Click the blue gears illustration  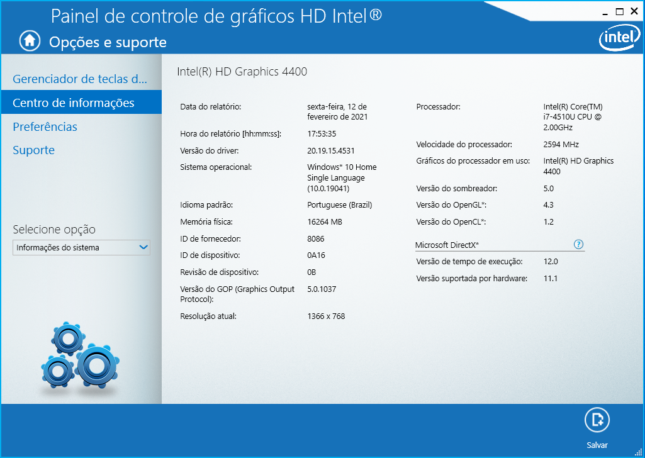(80, 355)
